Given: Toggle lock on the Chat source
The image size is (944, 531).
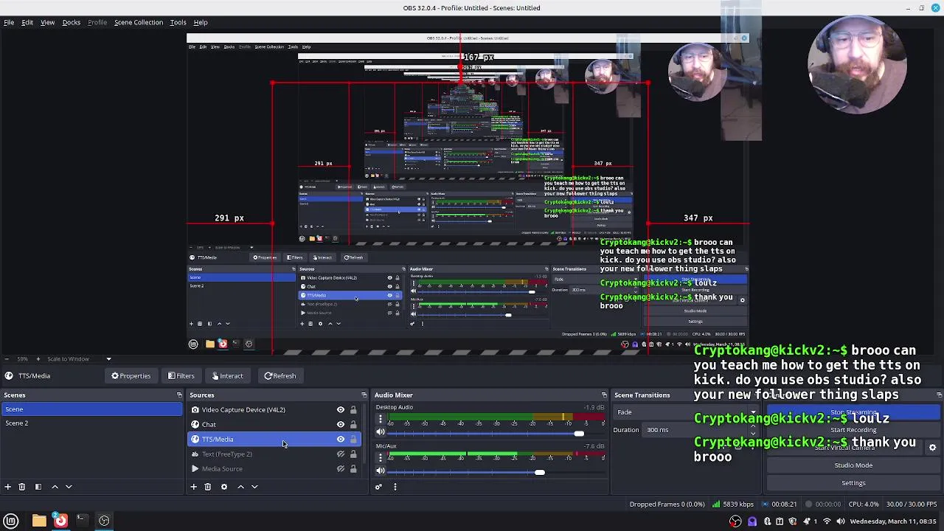Looking at the screenshot, I should pyautogui.click(x=353, y=425).
